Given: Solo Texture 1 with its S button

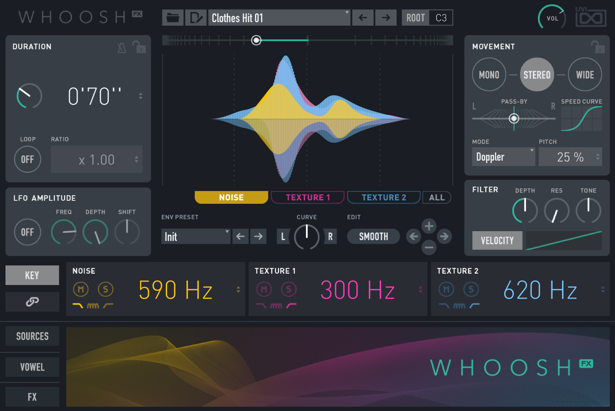Looking at the screenshot, I should (289, 289).
